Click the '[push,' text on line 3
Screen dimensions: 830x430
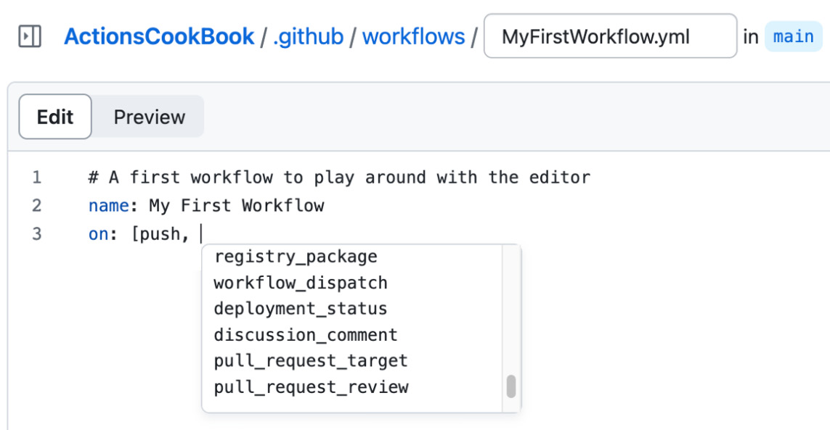click(159, 233)
